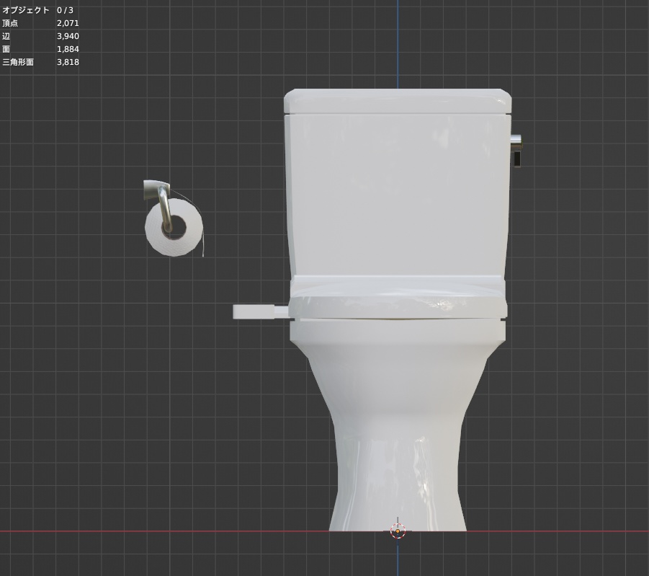649x576 pixels.
Task: Click the red X axis grid line
Action: point(108,530)
